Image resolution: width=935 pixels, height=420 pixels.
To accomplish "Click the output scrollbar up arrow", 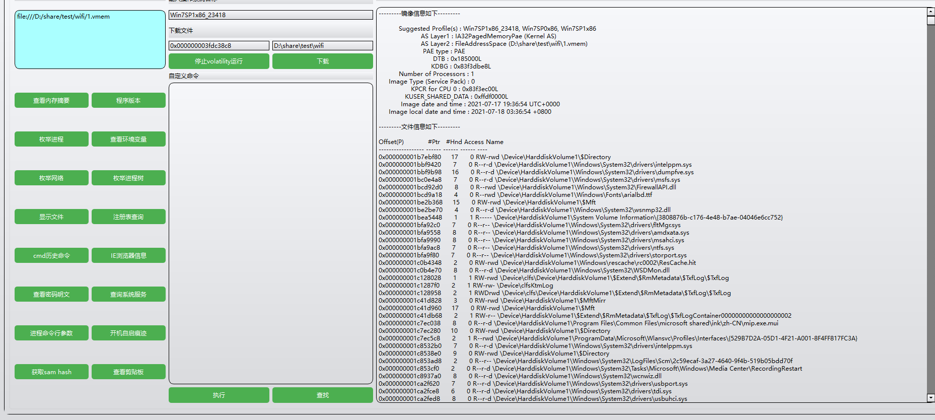I will pyautogui.click(x=931, y=12).
